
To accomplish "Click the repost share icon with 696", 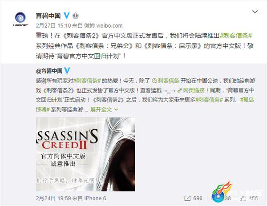I will (193, 198).
